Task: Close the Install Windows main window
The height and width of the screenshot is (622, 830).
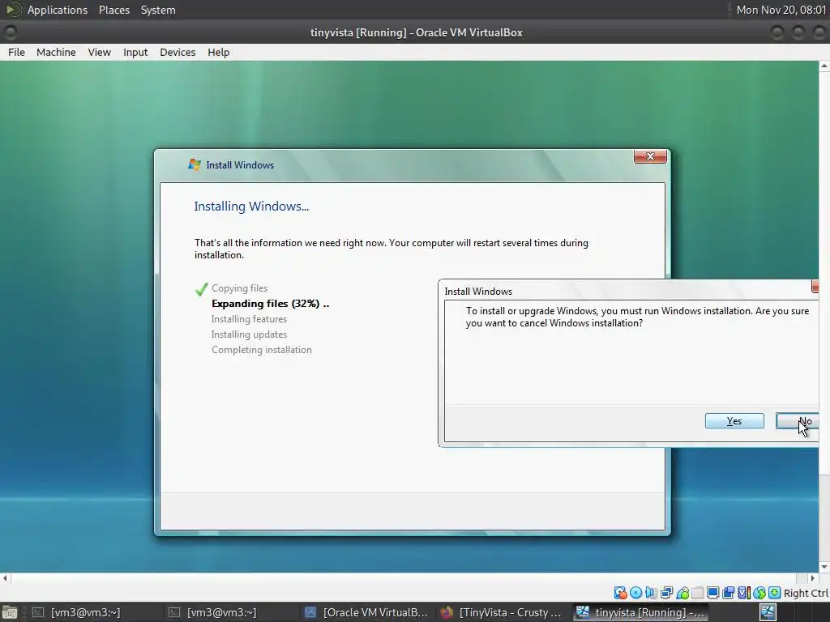Action: coord(650,156)
